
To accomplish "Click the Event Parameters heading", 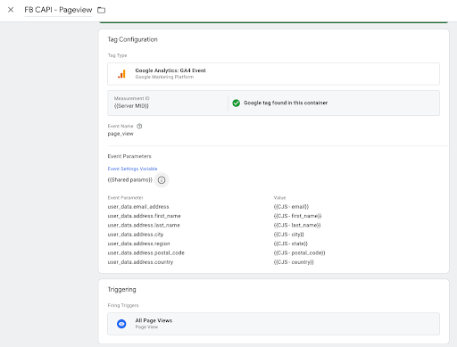I will tap(129, 156).
